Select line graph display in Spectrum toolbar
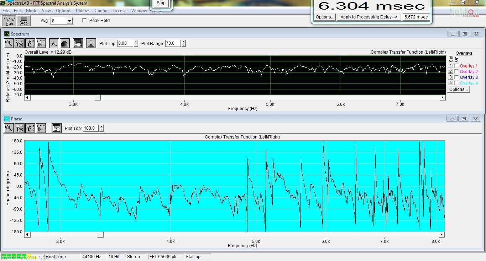486x261 pixels. click(54, 43)
